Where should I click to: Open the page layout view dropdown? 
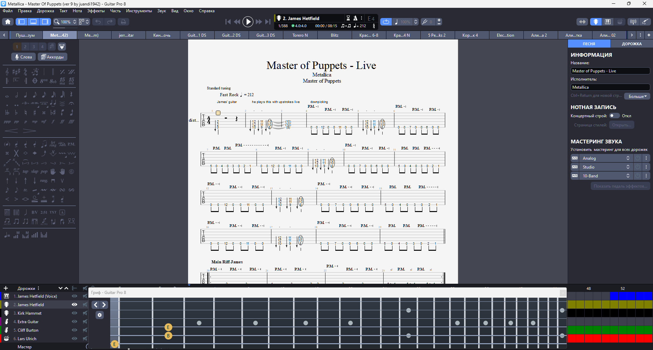84,22
